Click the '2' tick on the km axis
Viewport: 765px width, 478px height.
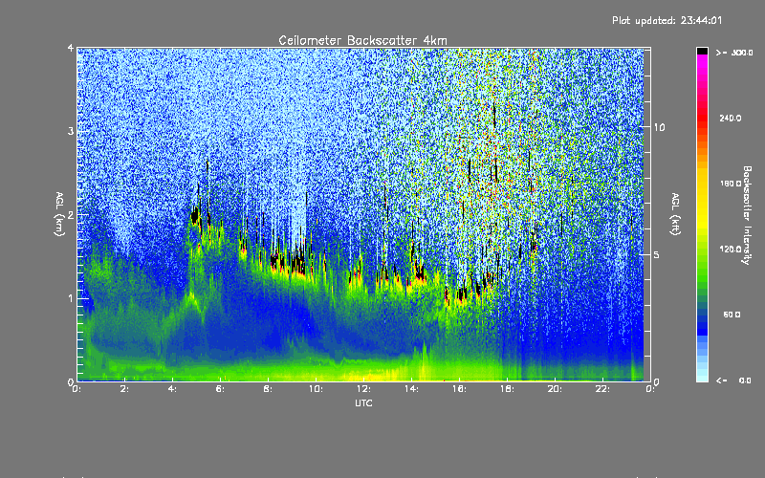(x=71, y=214)
